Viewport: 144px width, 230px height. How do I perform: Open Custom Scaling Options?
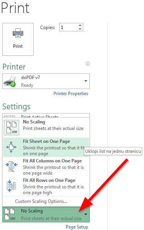(x=41, y=201)
